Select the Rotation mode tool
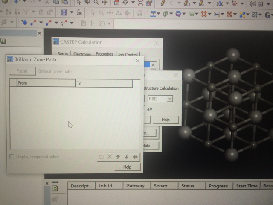 coord(87,2)
